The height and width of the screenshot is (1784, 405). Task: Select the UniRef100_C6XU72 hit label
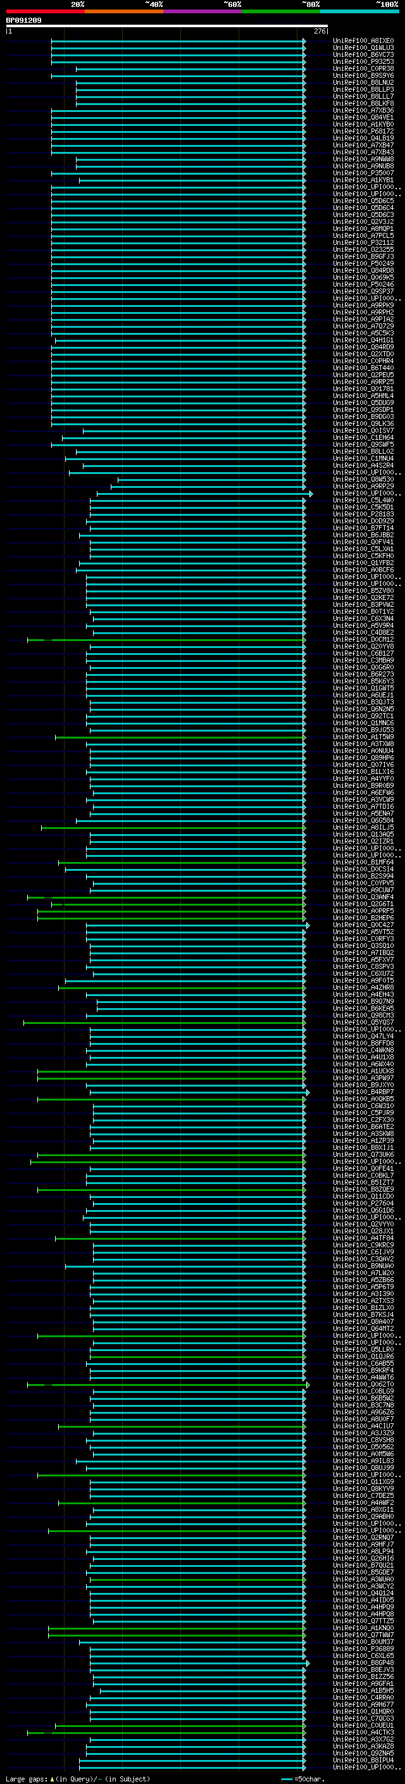[x=363, y=973]
